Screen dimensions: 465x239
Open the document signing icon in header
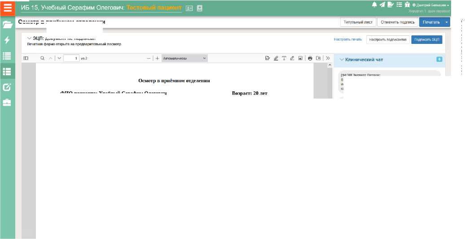pos(390,4)
